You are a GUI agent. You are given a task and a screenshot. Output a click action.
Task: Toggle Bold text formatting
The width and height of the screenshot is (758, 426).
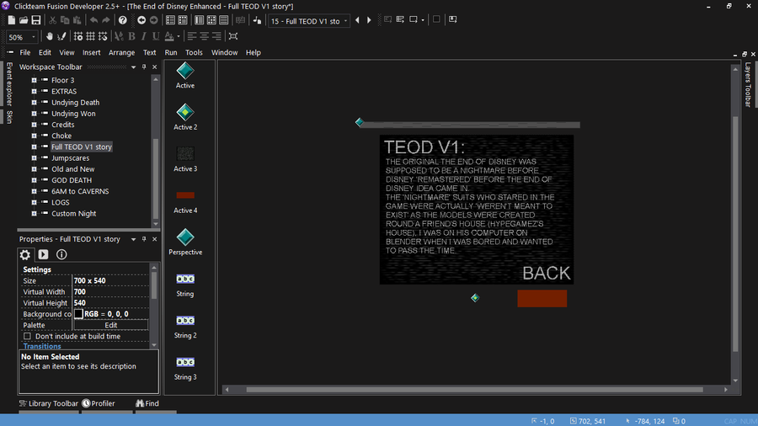pyautogui.click(x=131, y=36)
